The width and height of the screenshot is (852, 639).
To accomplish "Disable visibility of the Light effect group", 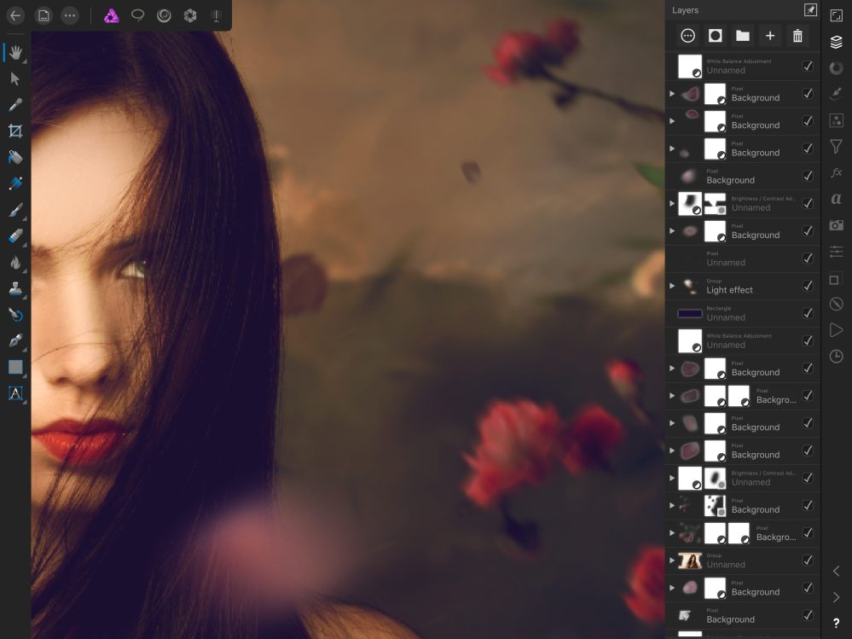I will click(x=808, y=286).
